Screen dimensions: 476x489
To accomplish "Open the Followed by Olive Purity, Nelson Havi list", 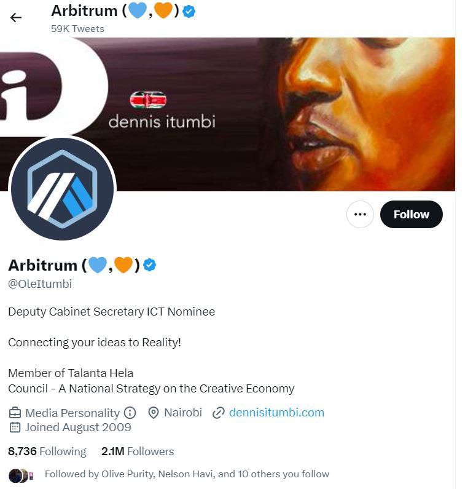I will pyautogui.click(x=187, y=474).
